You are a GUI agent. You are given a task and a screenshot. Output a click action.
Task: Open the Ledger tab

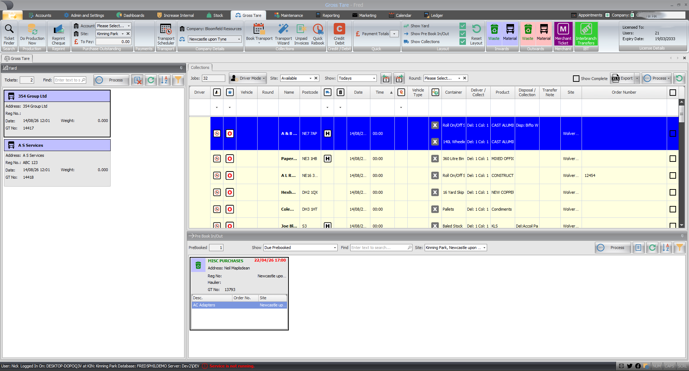tap(434, 15)
